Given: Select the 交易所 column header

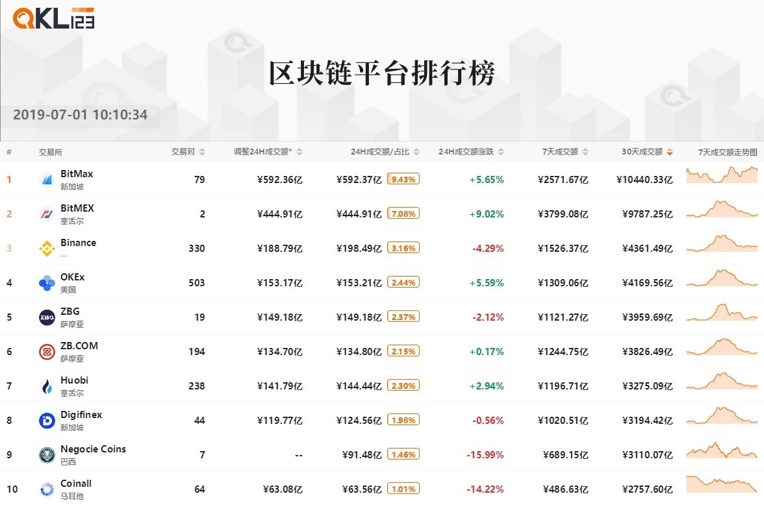Looking at the screenshot, I should pyautogui.click(x=51, y=152).
